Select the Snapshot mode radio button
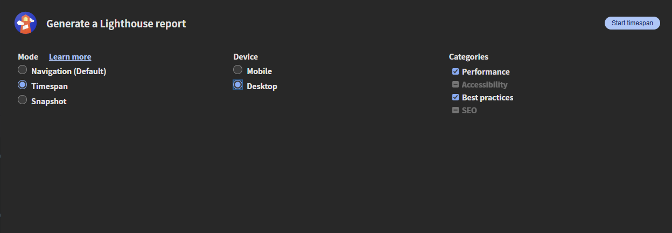The image size is (672, 233). coord(22,100)
